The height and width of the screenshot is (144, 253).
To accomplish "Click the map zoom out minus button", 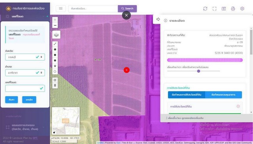I will pyautogui.click(x=55, y=25).
